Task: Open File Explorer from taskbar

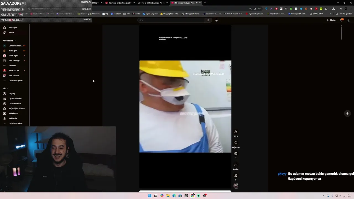Action: point(168,196)
